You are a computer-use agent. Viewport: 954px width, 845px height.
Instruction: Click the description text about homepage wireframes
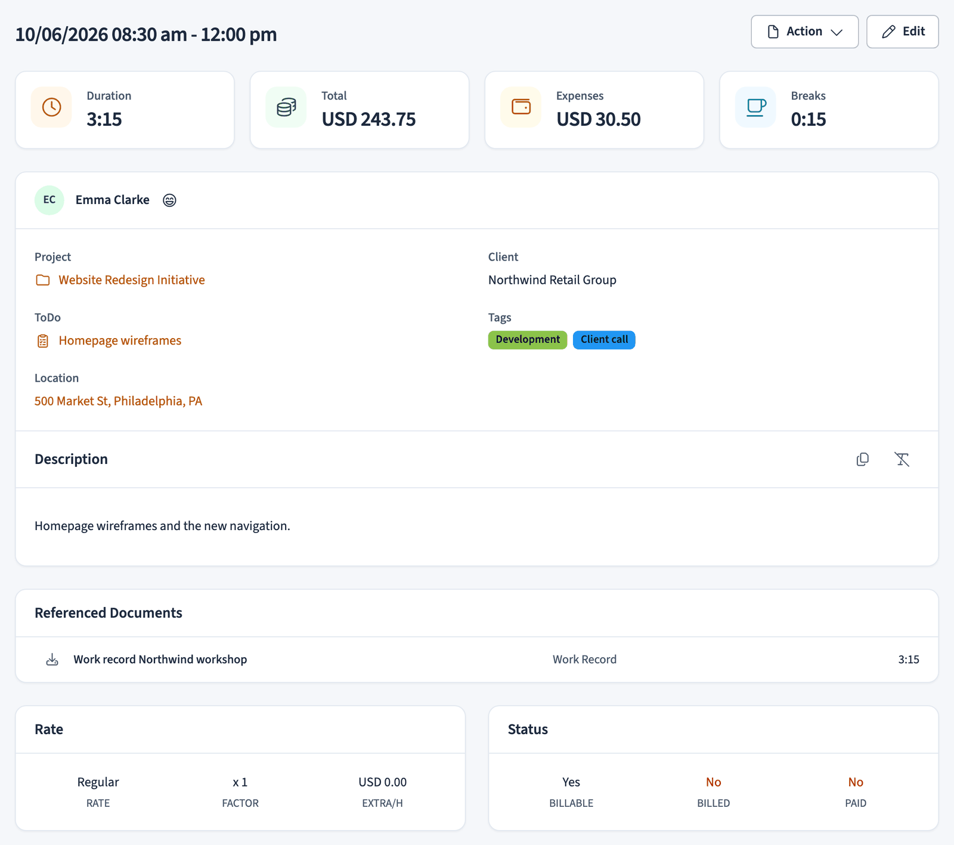pyautogui.click(x=162, y=526)
